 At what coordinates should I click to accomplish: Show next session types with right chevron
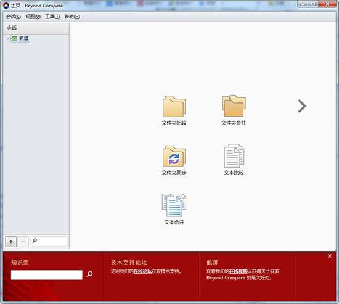pyautogui.click(x=302, y=106)
